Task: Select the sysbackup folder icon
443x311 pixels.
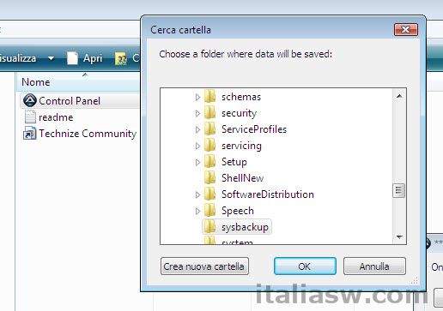Action: click(210, 227)
